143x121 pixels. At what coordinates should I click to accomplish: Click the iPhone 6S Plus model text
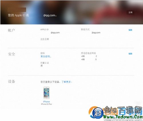[x=46, y=104]
